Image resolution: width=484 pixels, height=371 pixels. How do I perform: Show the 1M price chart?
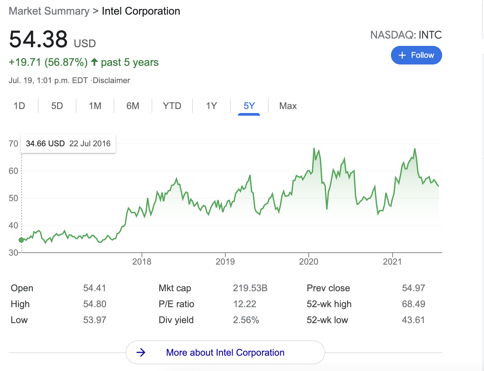point(95,106)
